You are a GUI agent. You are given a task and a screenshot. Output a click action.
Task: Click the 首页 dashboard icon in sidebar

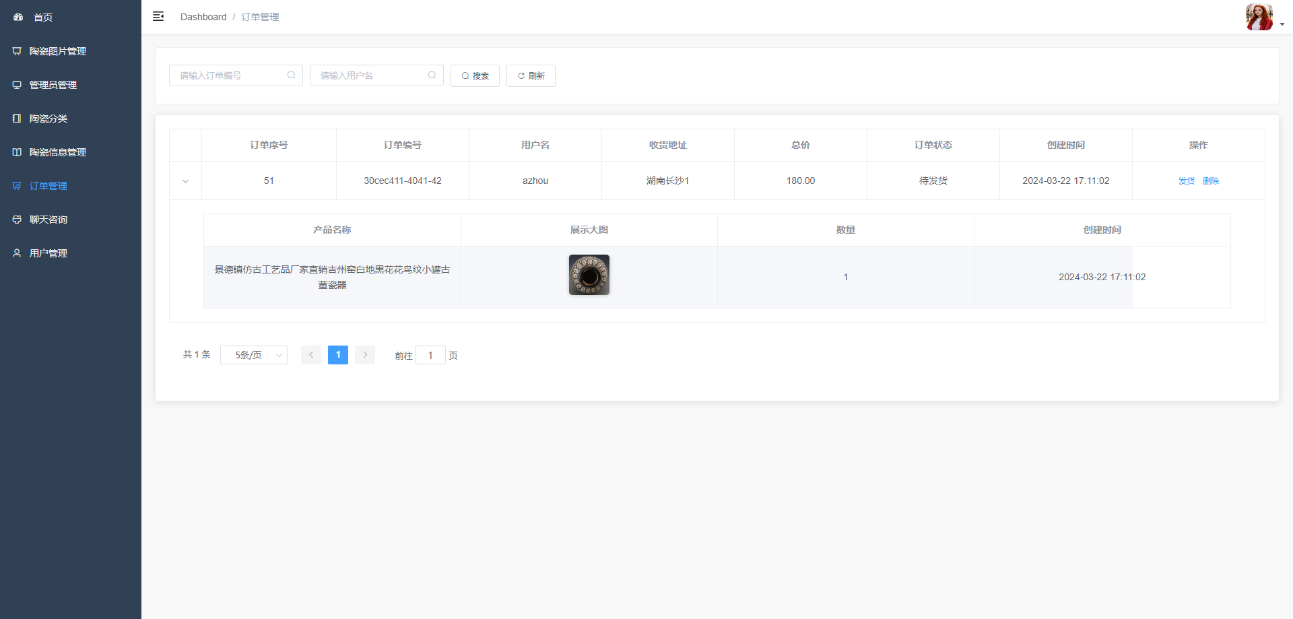(18, 18)
